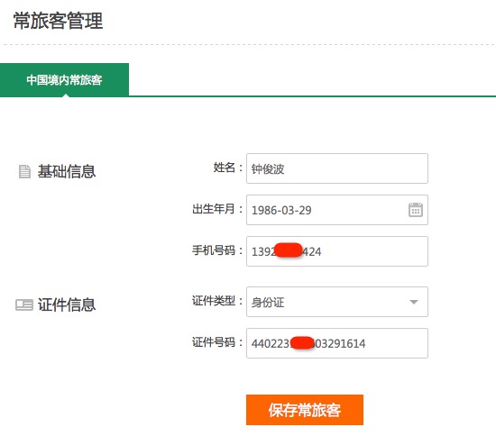Focus the 姓名 field containing 钟俊波
Viewport: 496px width, 445px height.
pos(337,168)
